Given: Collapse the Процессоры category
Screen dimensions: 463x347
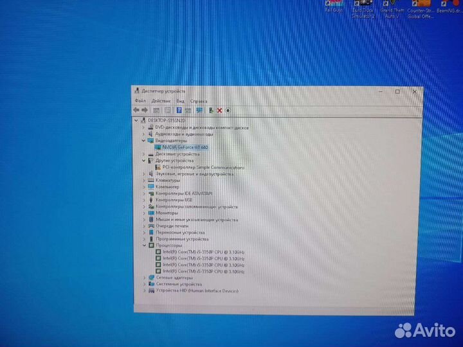Looking at the screenshot, I should (x=145, y=245).
